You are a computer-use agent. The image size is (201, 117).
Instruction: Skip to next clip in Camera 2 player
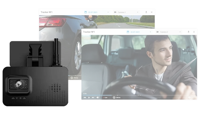93,97
